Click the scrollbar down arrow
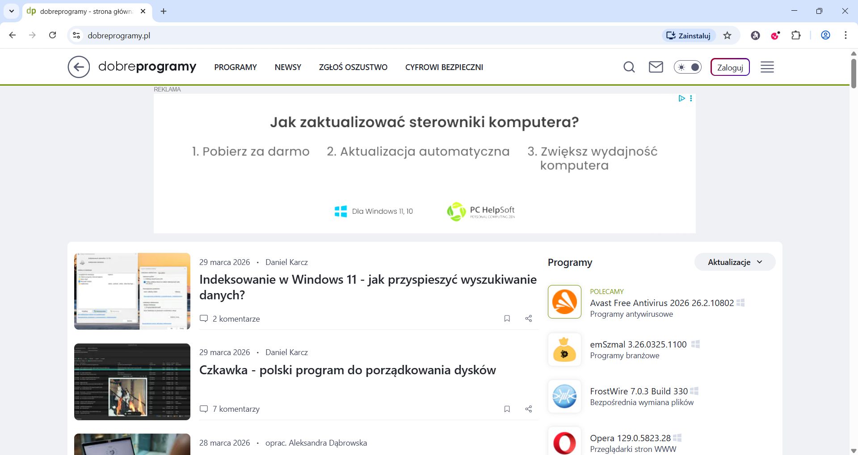Image resolution: width=858 pixels, height=455 pixels. tap(854, 451)
